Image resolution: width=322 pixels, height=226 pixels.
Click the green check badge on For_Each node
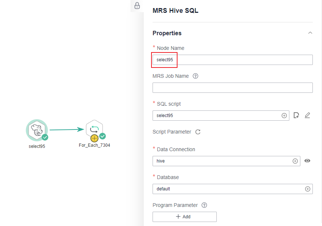tap(102, 136)
